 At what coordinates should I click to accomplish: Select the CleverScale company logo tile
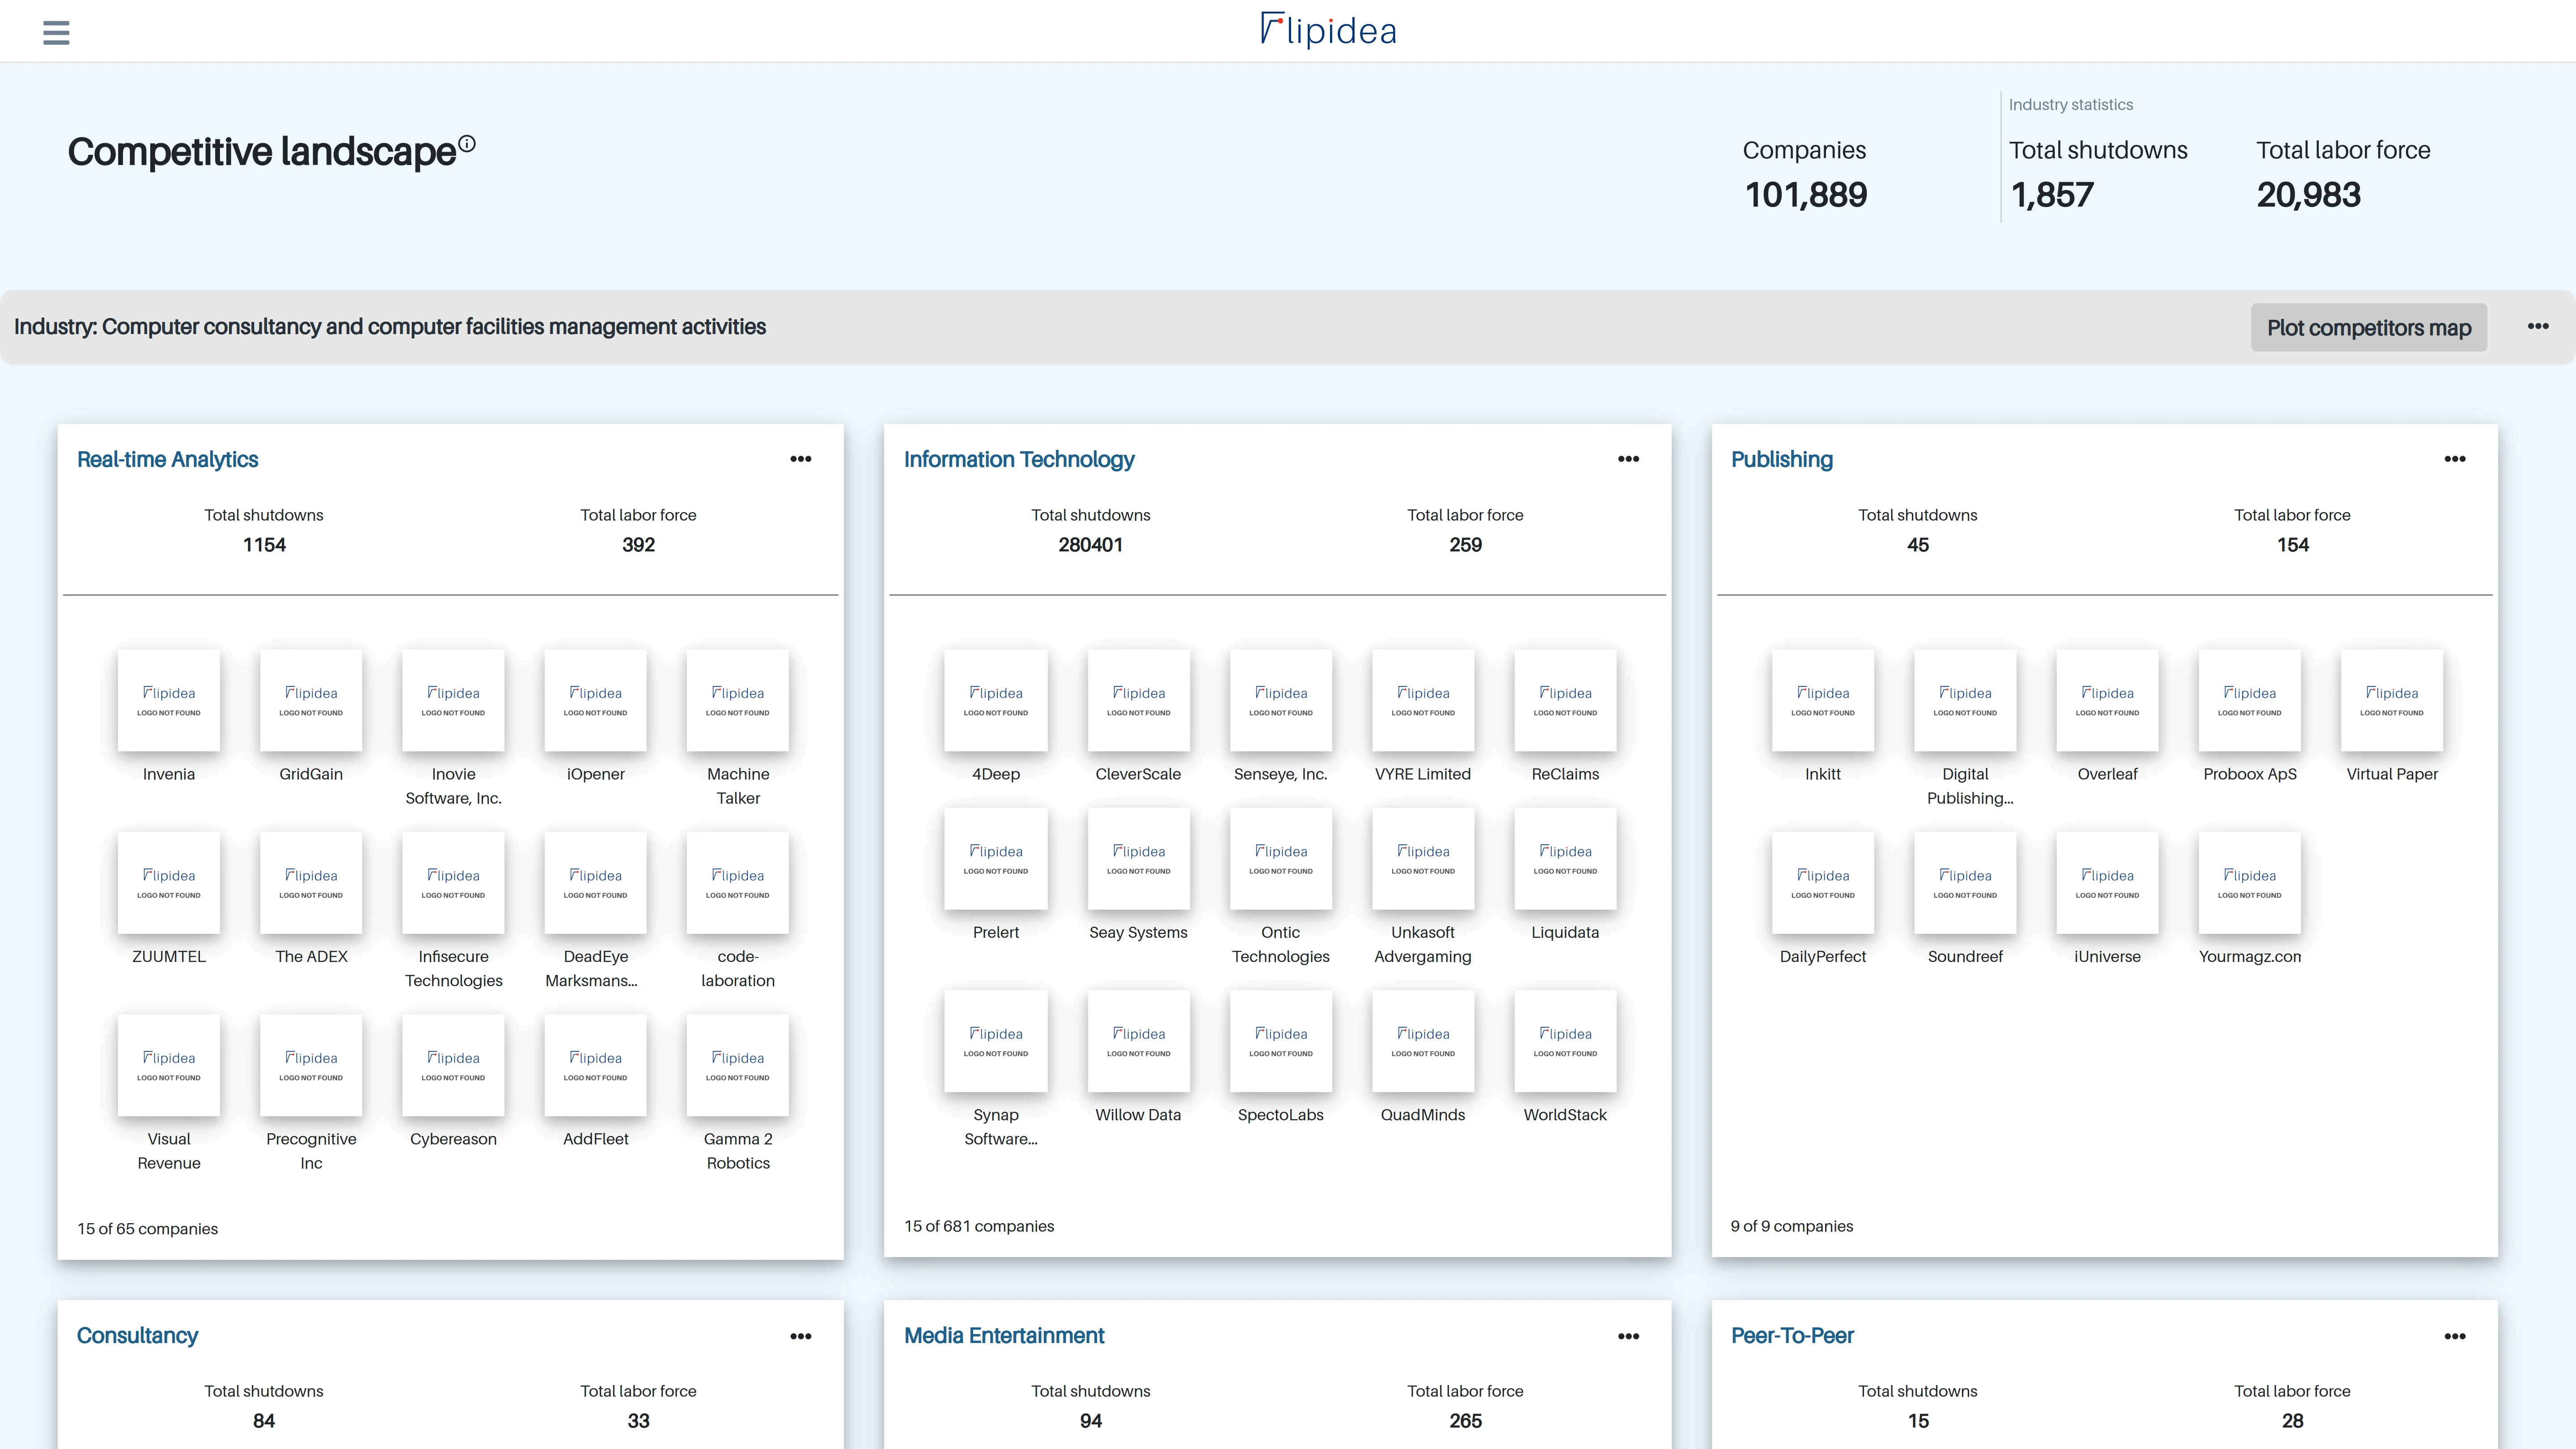coord(1138,700)
